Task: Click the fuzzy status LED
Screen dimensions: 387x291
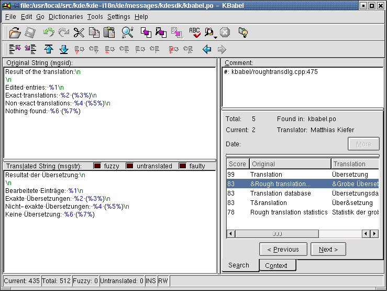Action: click(x=97, y=166)
